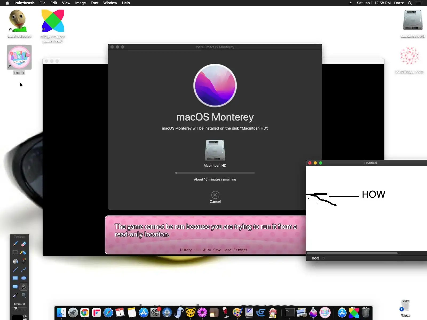Click the Untitled canvas horizontal scrollbar
This screenshot has width=427, height=320.
[352, 253]
